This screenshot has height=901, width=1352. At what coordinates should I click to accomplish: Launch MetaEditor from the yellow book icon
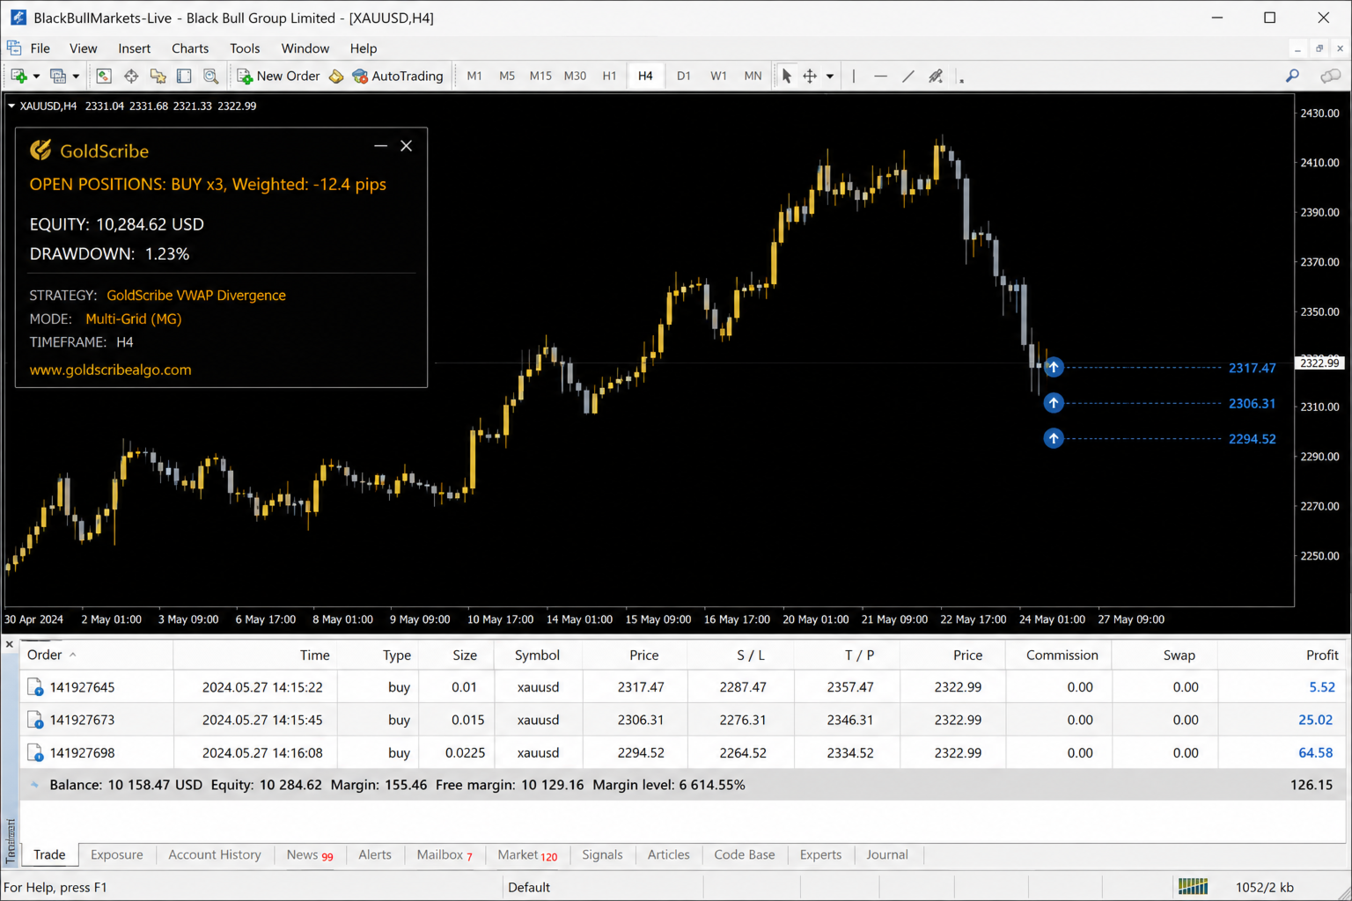pos(336,76)
